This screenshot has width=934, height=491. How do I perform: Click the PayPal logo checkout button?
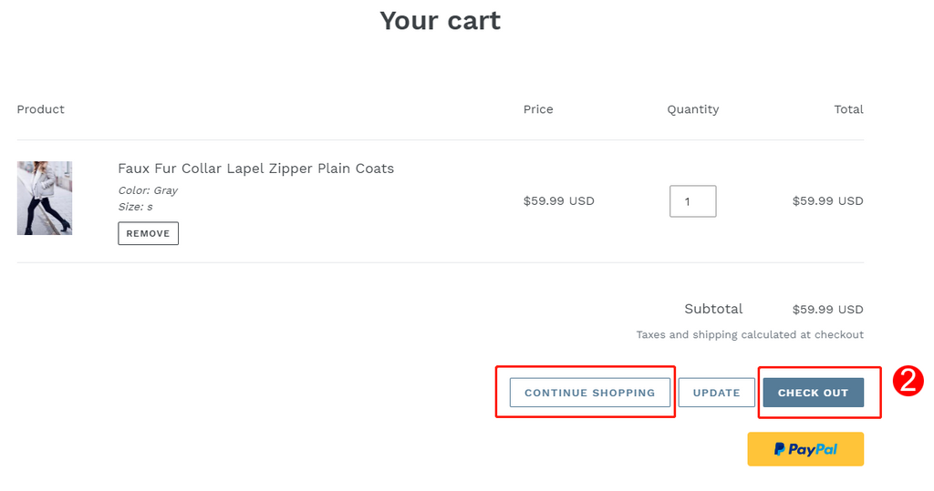click(x=805, y=449)
